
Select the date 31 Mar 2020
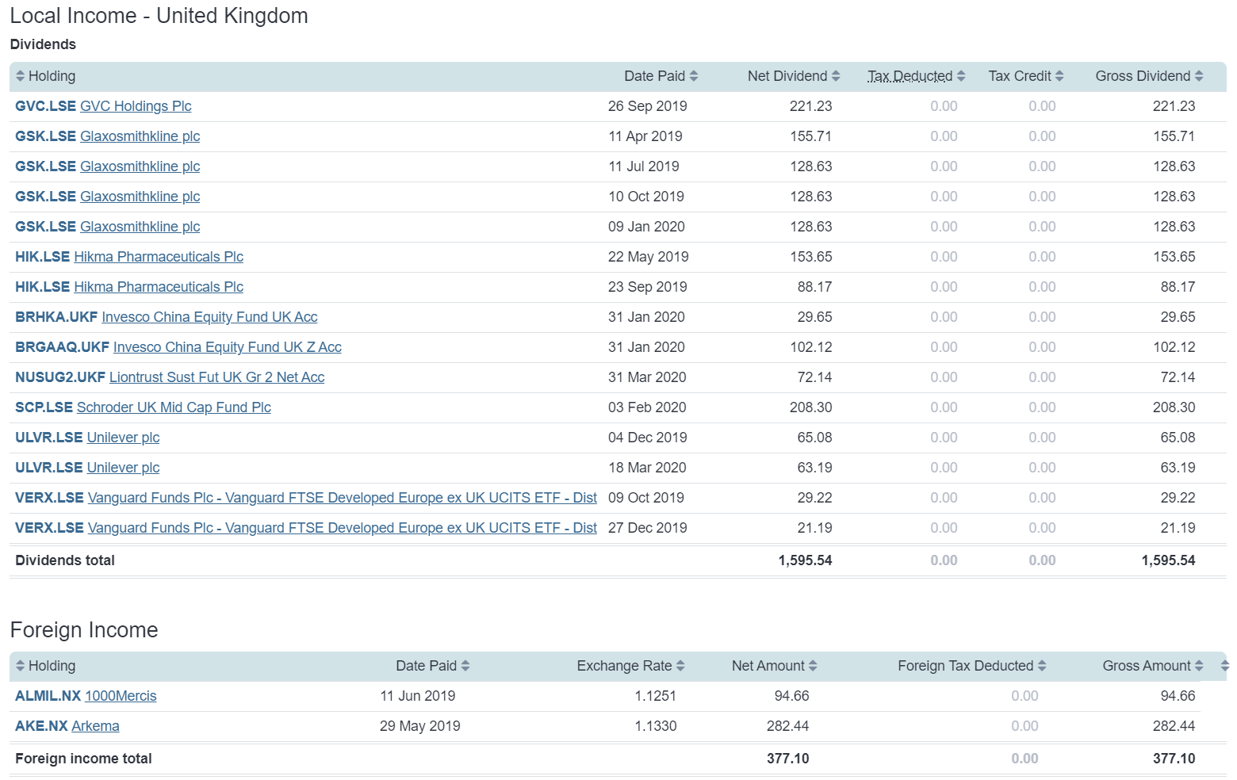point(647,377)
